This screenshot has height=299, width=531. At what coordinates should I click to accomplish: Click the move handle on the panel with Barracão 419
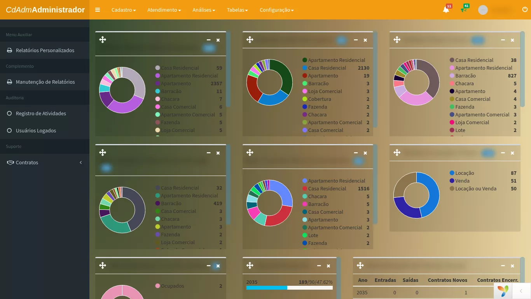click(103, 152)
